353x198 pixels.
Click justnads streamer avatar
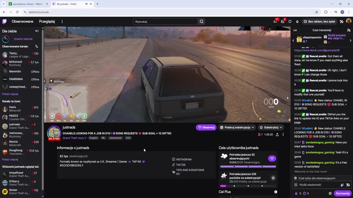[54, 133]
